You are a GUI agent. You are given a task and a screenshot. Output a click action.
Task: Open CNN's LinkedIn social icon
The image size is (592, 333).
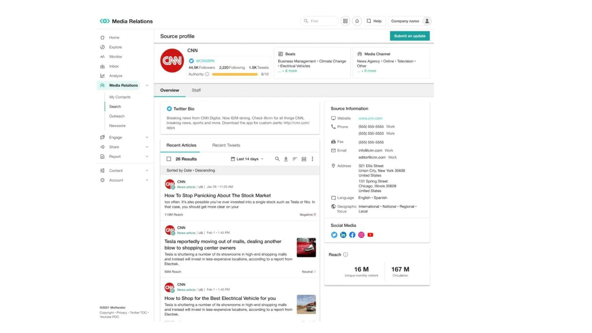343,235
